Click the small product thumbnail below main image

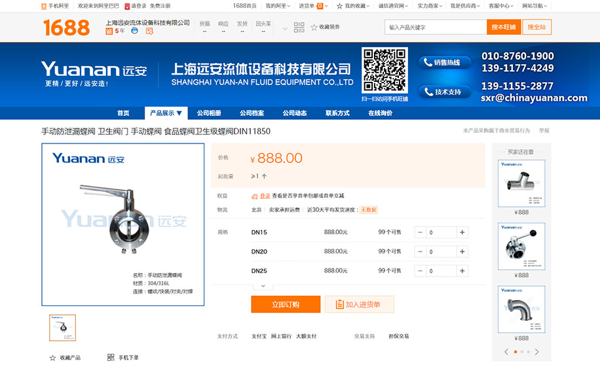[x=62, y=327]
